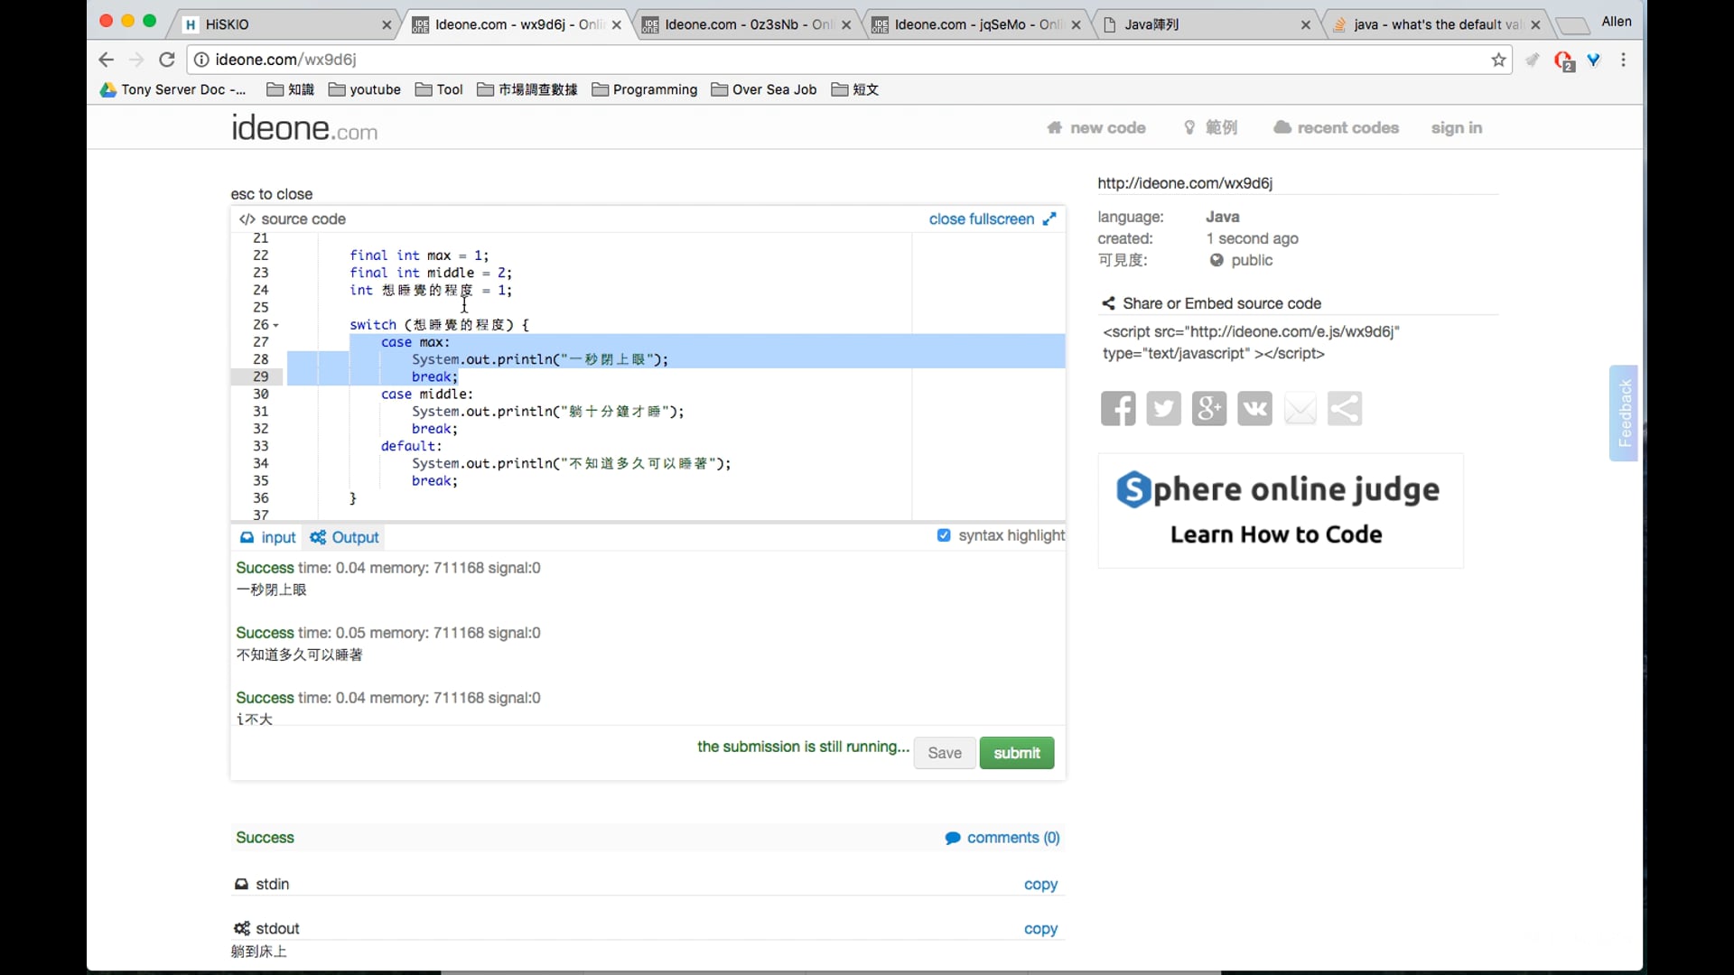Reload the page
Viewport: 1734px width, 975px height.
(x=167, y=60)
